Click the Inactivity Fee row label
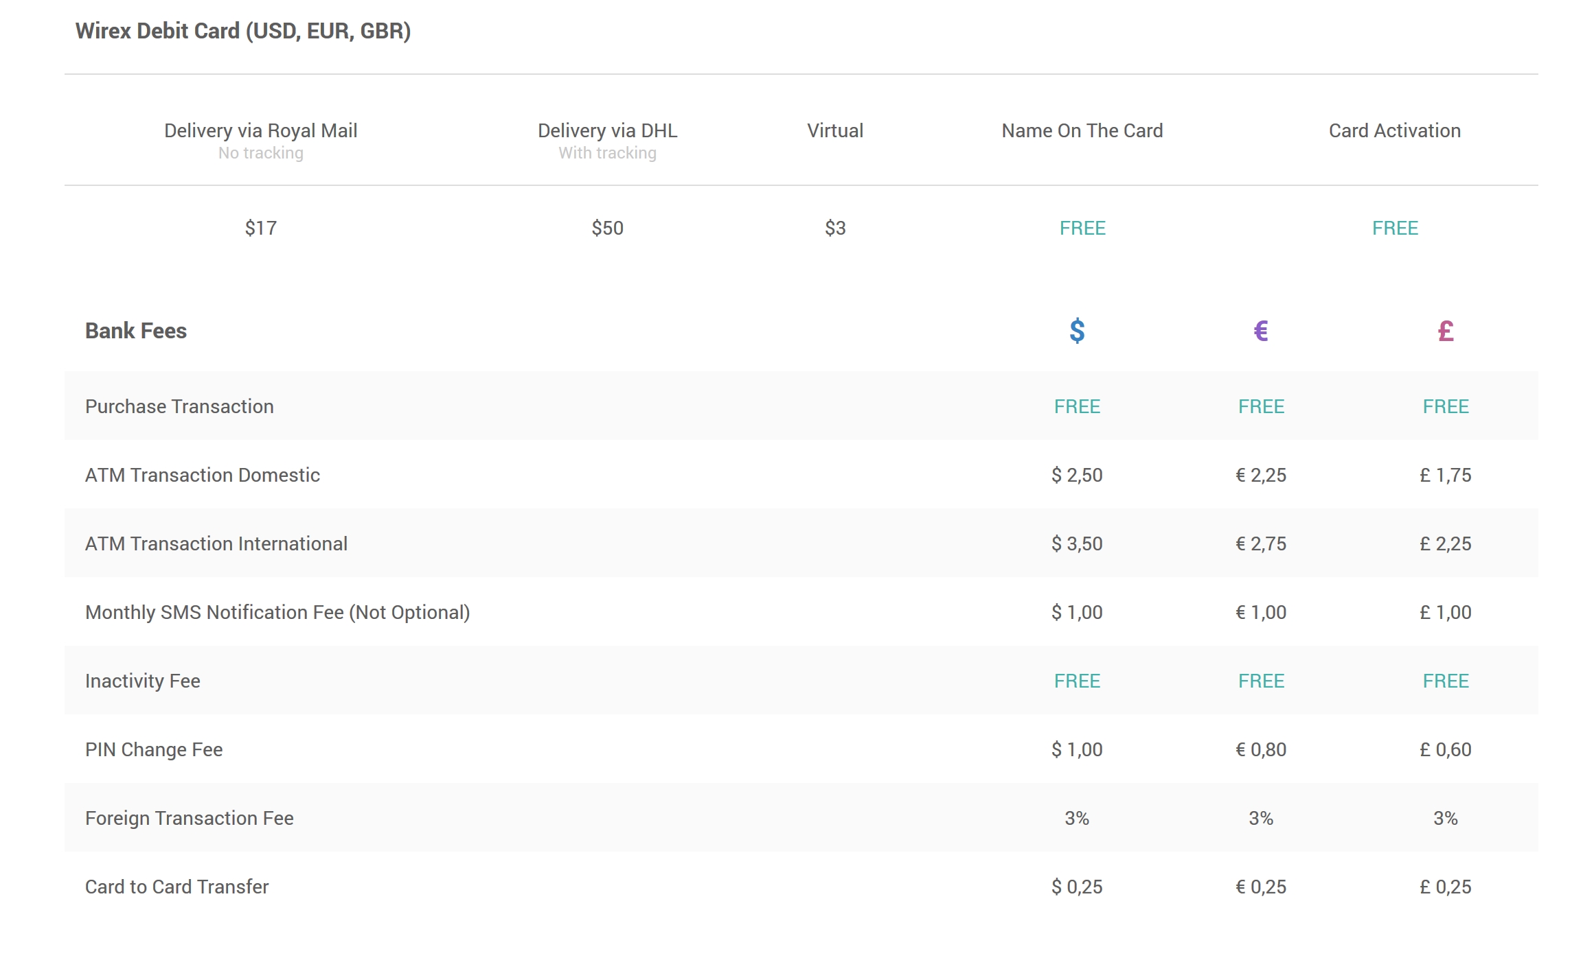 143,681
